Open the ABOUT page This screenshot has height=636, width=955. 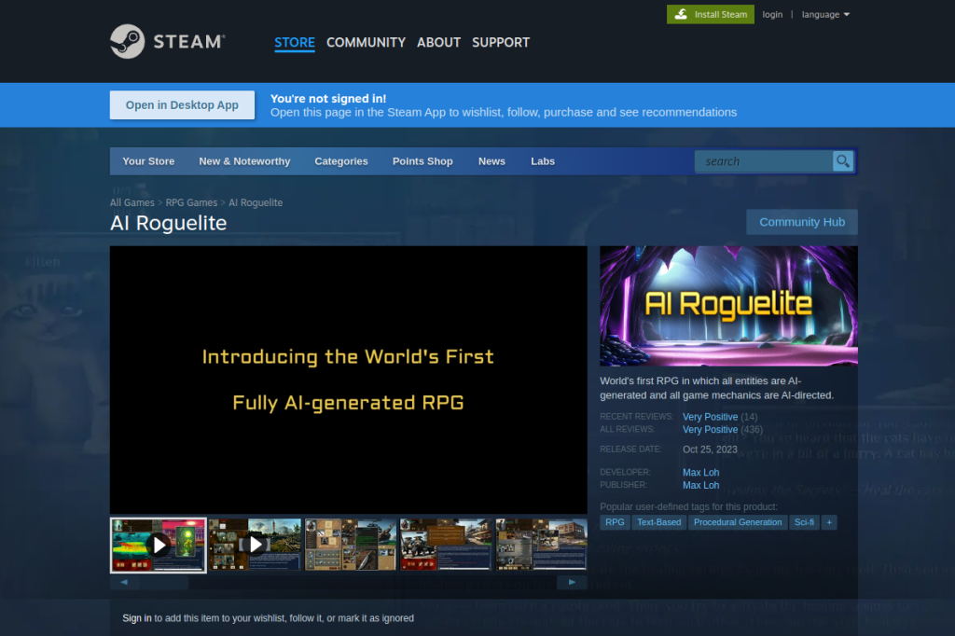coord(438,43)
